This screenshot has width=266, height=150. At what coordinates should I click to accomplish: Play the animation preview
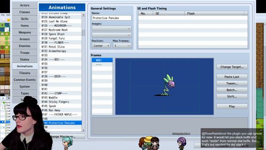point(232,107)
